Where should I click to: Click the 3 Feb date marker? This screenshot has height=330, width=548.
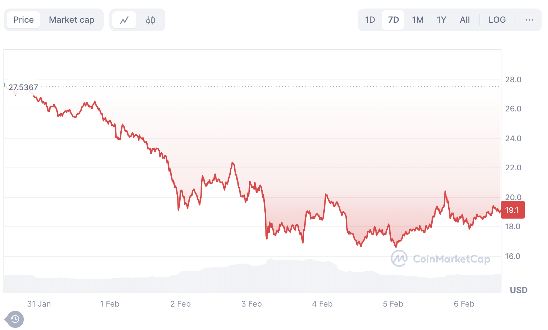[x=251, y=304]
